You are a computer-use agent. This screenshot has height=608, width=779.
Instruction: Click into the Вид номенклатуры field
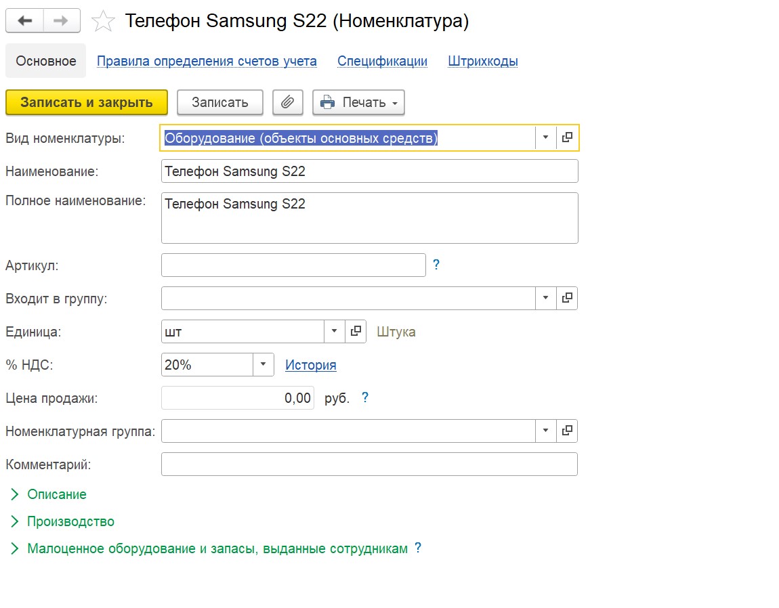coord(348,137)
